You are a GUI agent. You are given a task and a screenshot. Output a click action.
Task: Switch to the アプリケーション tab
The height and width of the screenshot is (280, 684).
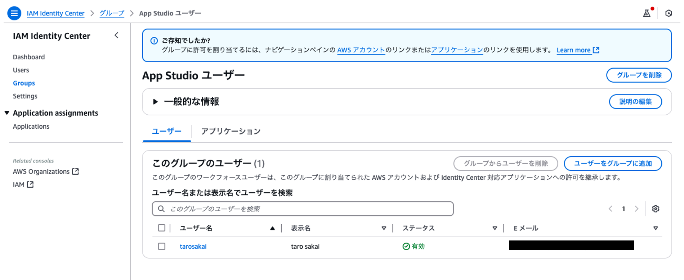click(x=231, y=132)
